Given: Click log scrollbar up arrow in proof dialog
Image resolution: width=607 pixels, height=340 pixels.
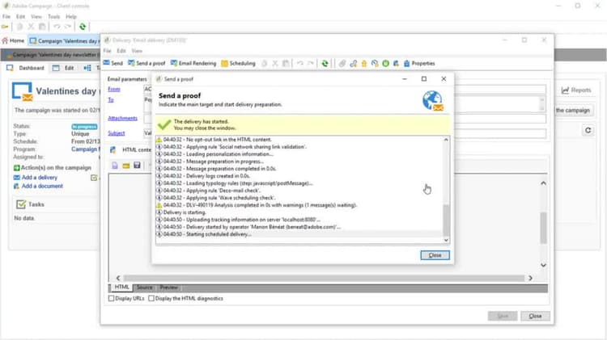Looking at the screenshot, I should pos(446,140).
